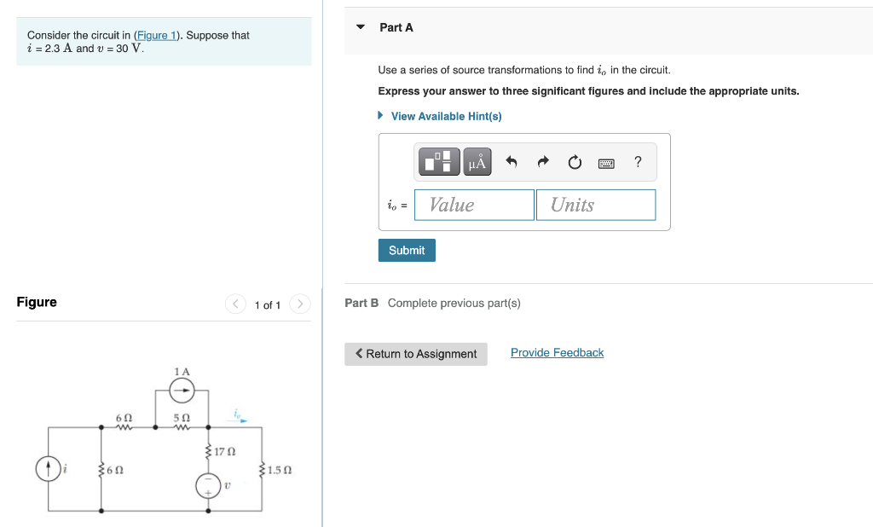Redo your answer with the redo arrow
The height and width of the screenshot is (527, 873).
[x=543, y=161]
